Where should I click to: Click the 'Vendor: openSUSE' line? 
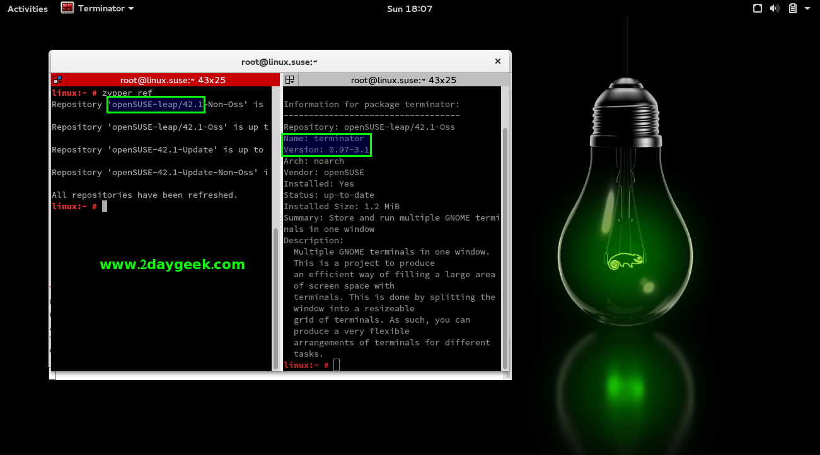(x=324, y=172)
